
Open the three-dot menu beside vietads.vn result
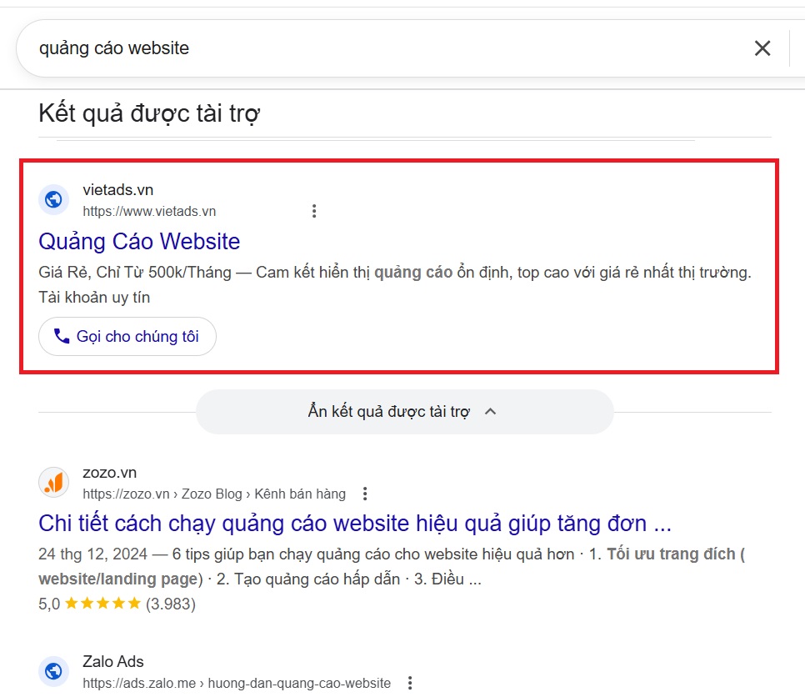(x=314, y=211)
